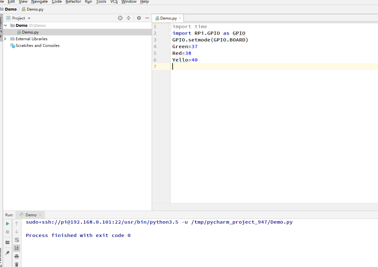378x267 pixels.
Task: Click the restore layout icon in Run panel
Action: (x=7, y=242)
